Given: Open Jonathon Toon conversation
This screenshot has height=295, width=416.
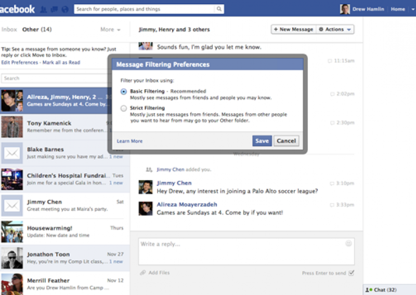Looking at the screenshot, I should tap(64, 258).
